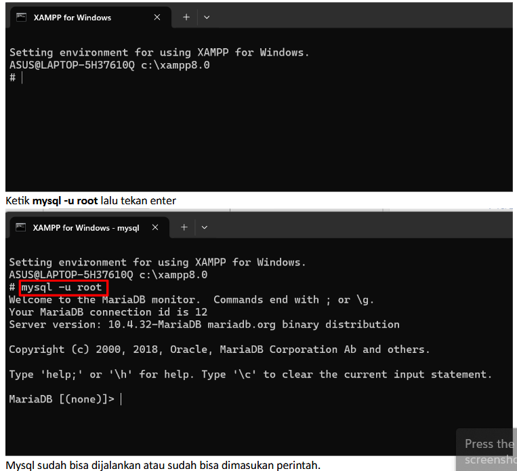This screenshot has height=471, width=517.
Task: Click the "Your MariaDB connection id is 12" line
Action: click(108, 312)
